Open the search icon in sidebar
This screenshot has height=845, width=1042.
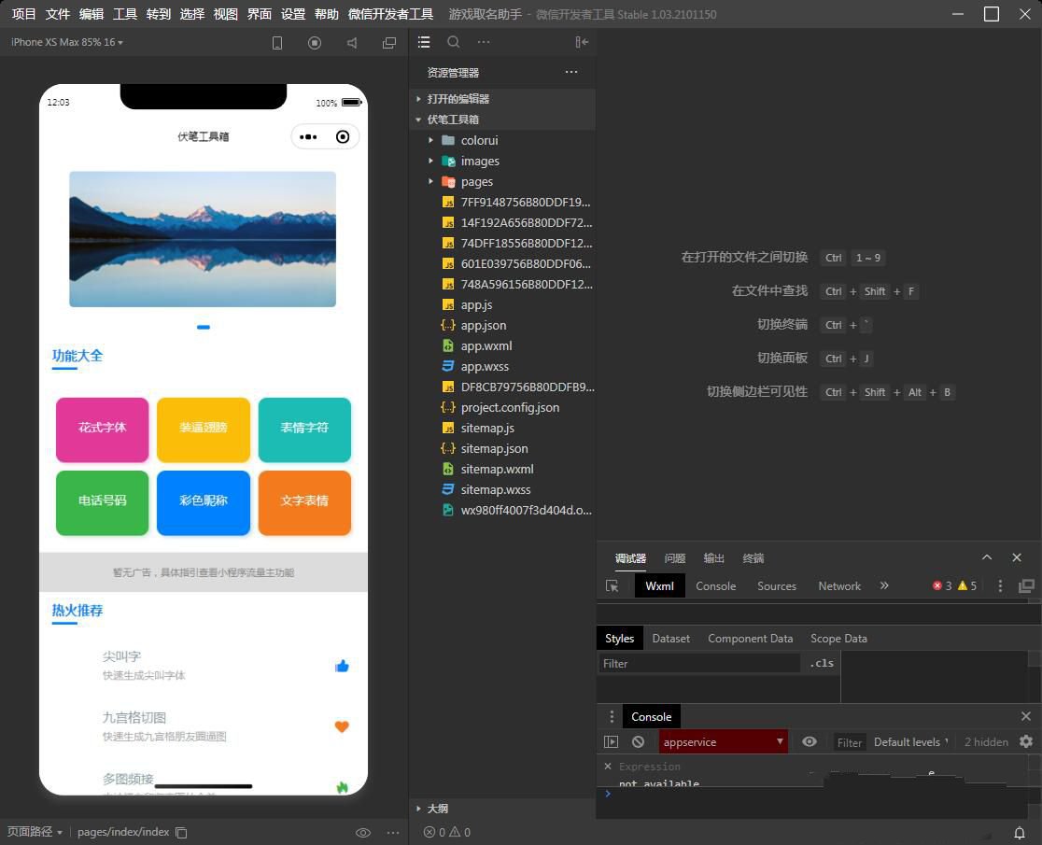click(453, 42)
